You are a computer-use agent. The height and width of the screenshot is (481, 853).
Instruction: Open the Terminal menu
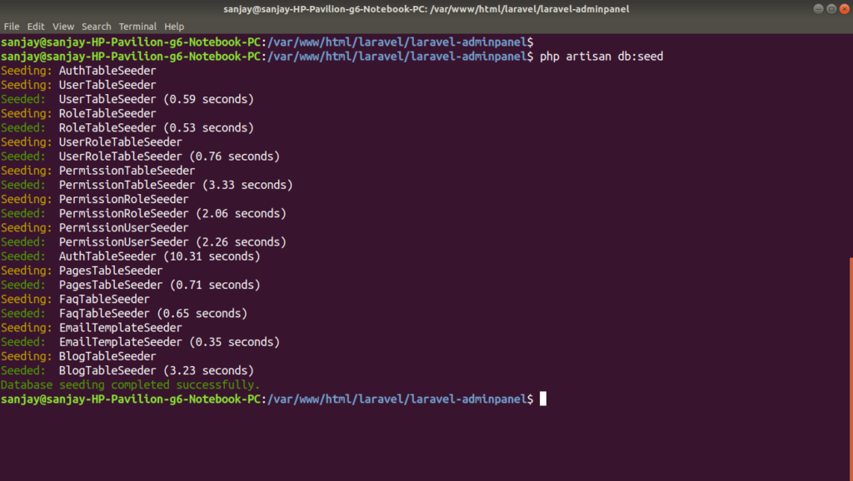tap(137, 26)
